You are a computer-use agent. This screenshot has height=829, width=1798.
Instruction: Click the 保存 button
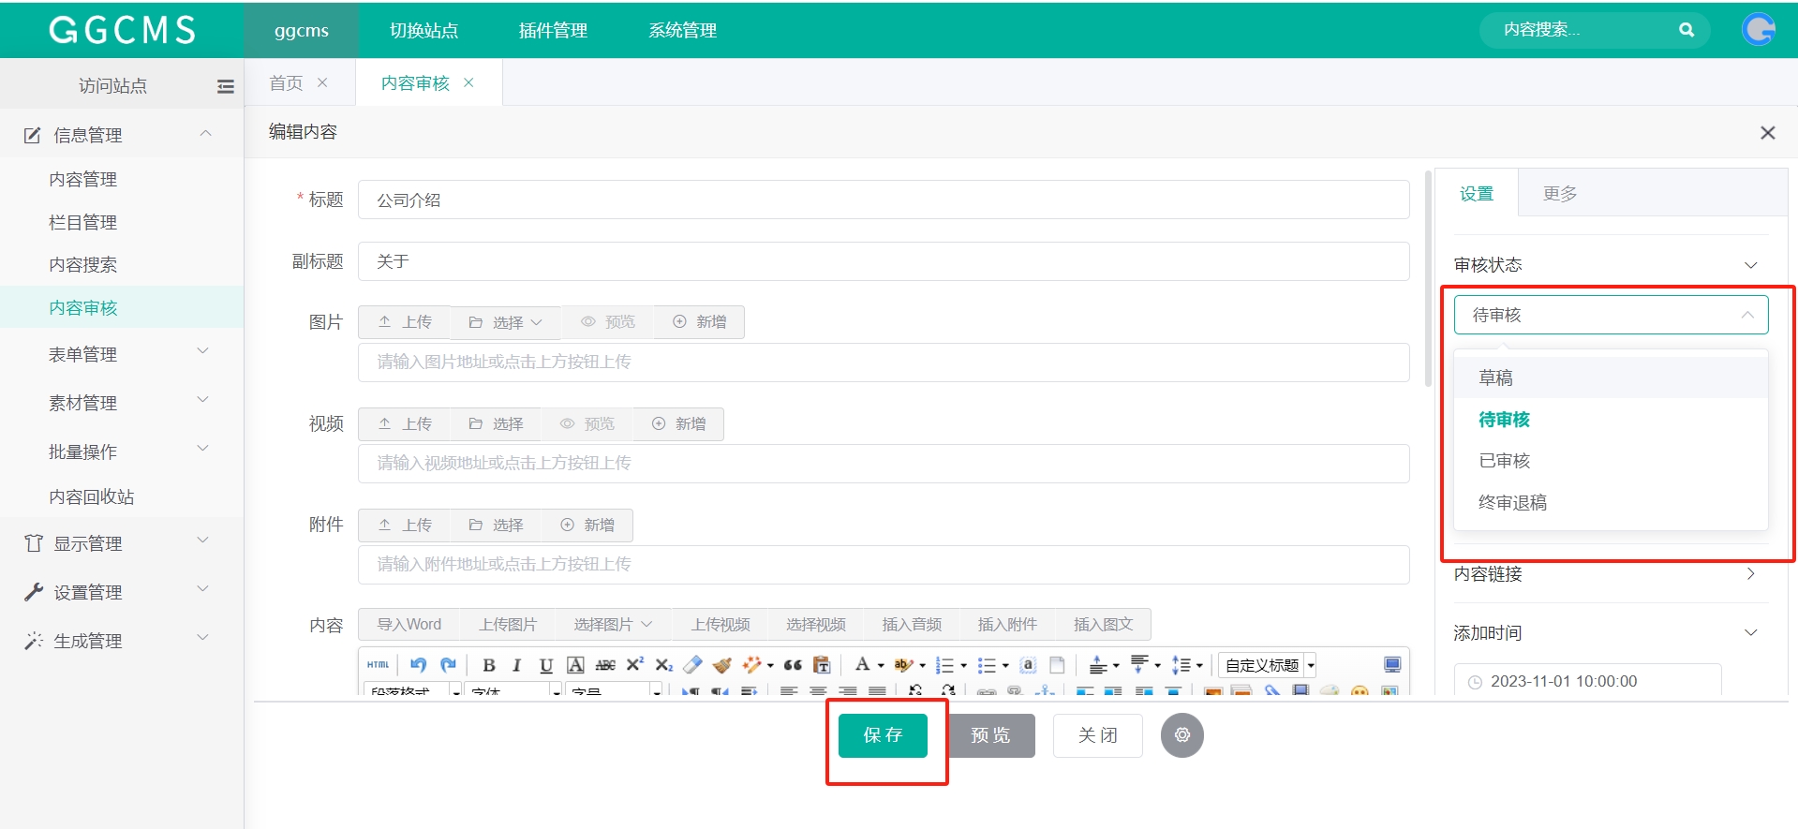(883, 735)
